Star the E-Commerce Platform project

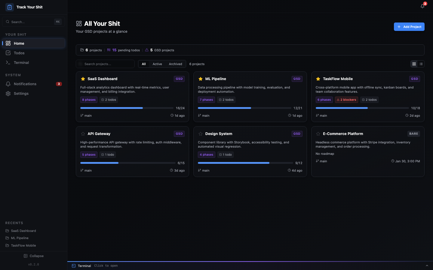tap(318, 133)
